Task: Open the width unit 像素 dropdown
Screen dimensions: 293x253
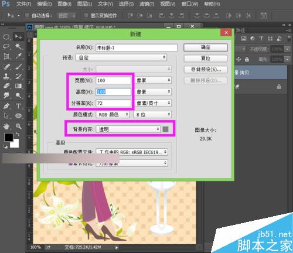Action: (153, 80)
